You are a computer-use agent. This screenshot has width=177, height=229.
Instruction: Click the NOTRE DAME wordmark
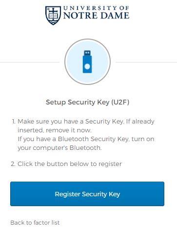96,16
